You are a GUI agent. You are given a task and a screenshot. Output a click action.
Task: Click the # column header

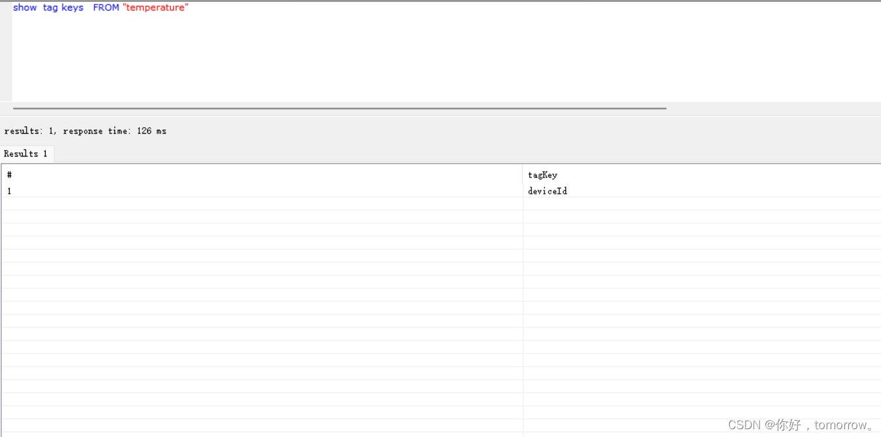[9, 174]
